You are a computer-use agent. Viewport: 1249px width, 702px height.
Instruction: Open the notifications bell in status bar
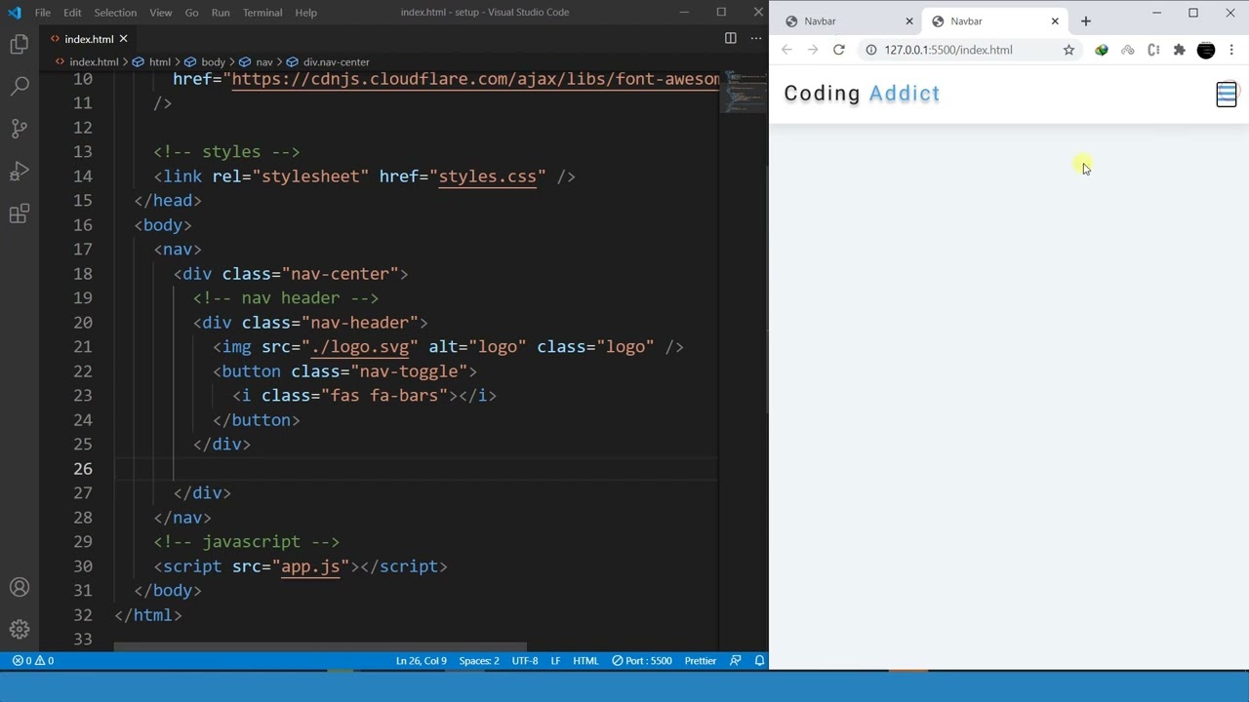pos(759,660)
